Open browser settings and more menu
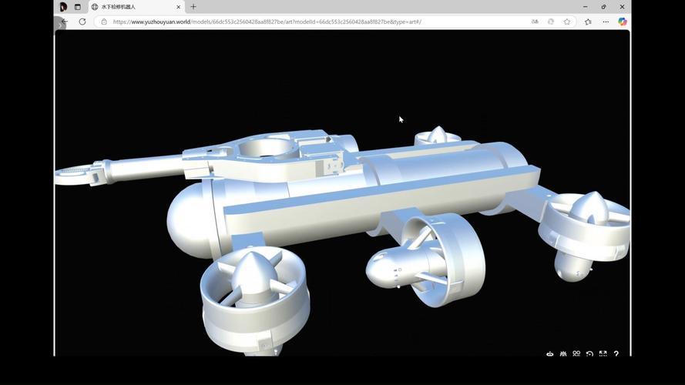 pos(606,22)
